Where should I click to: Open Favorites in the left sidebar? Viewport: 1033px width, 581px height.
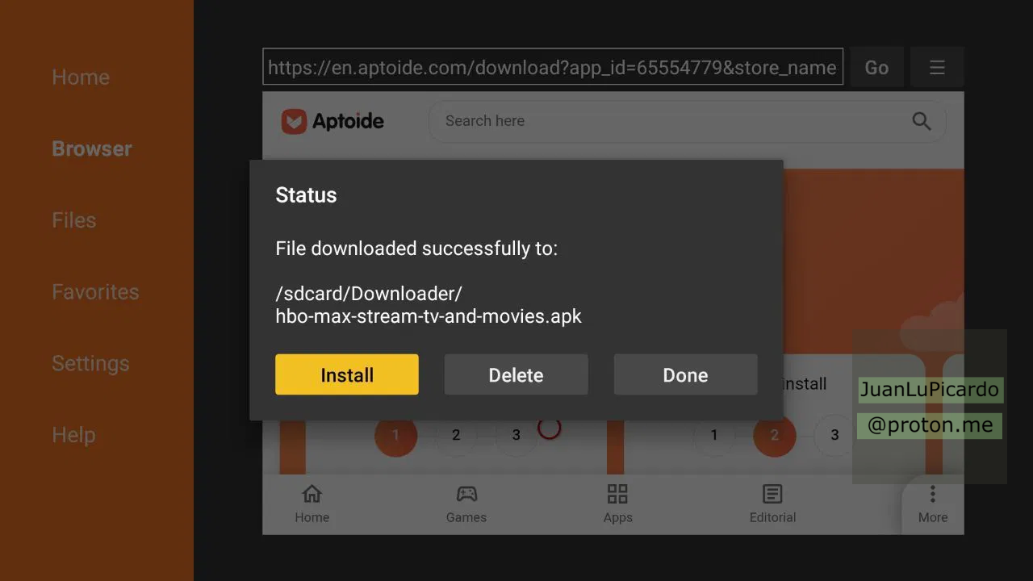pos(95,292)
